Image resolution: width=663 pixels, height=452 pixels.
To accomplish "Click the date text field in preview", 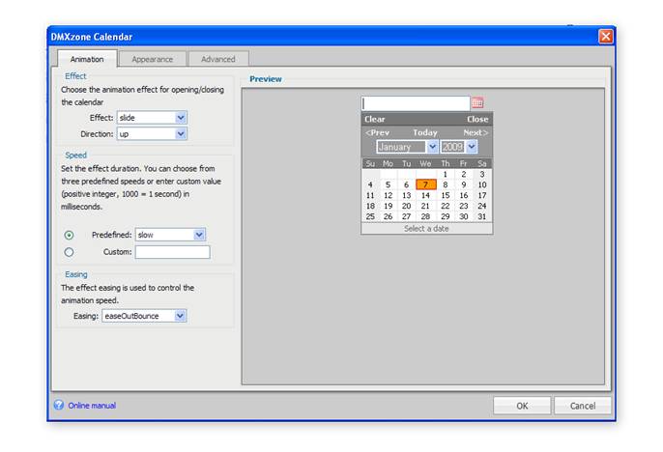I will click(x=416, y=103).
